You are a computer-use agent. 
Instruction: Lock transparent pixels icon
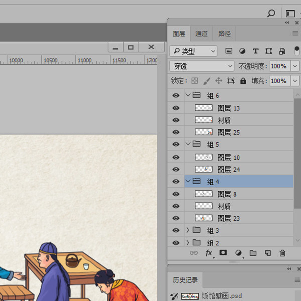point(195,81)
